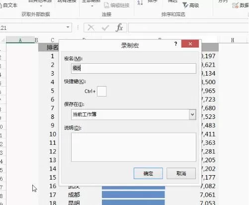
Task: Click the 成都 city cell
Action: [x=74, y=195]
